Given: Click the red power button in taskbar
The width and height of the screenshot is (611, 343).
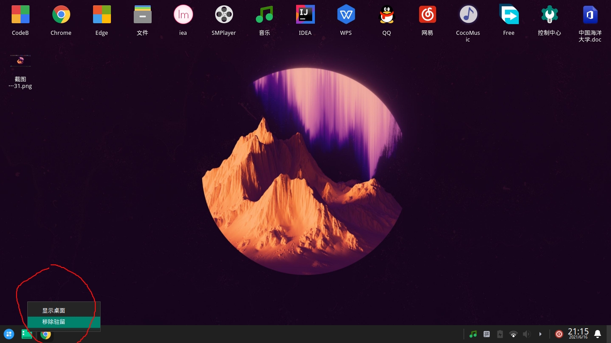Looking at the screenshot, I should [x=559, y=334].
